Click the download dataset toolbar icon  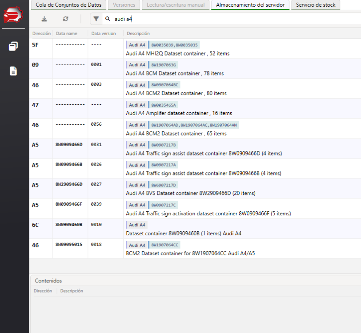pyautogui.click(x=44, y=19)
